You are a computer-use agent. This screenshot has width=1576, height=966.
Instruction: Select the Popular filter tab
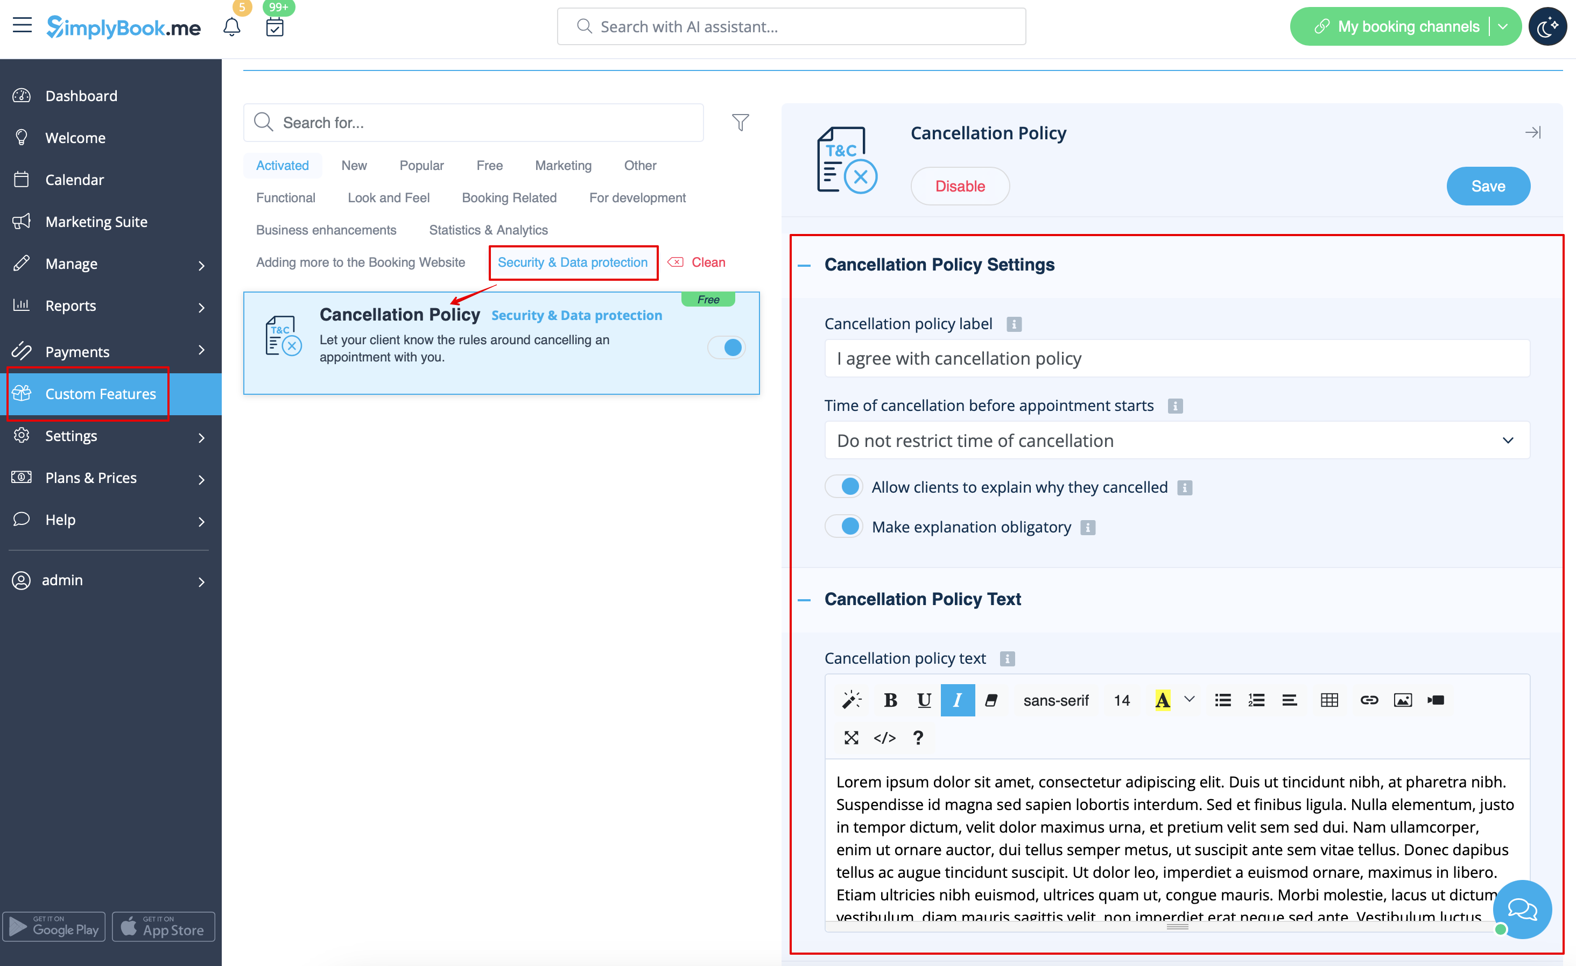pyautogui.click(x=421, y=166)
